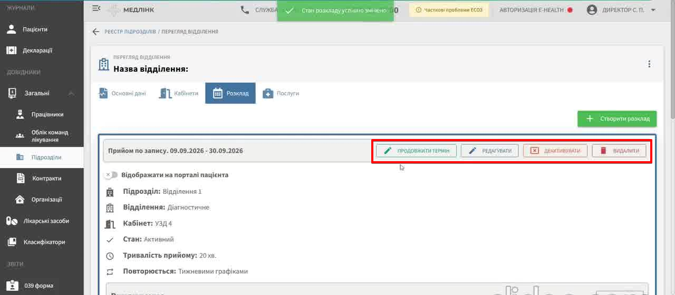
Task: Click the phone support icon
Action: click(245, 10)
